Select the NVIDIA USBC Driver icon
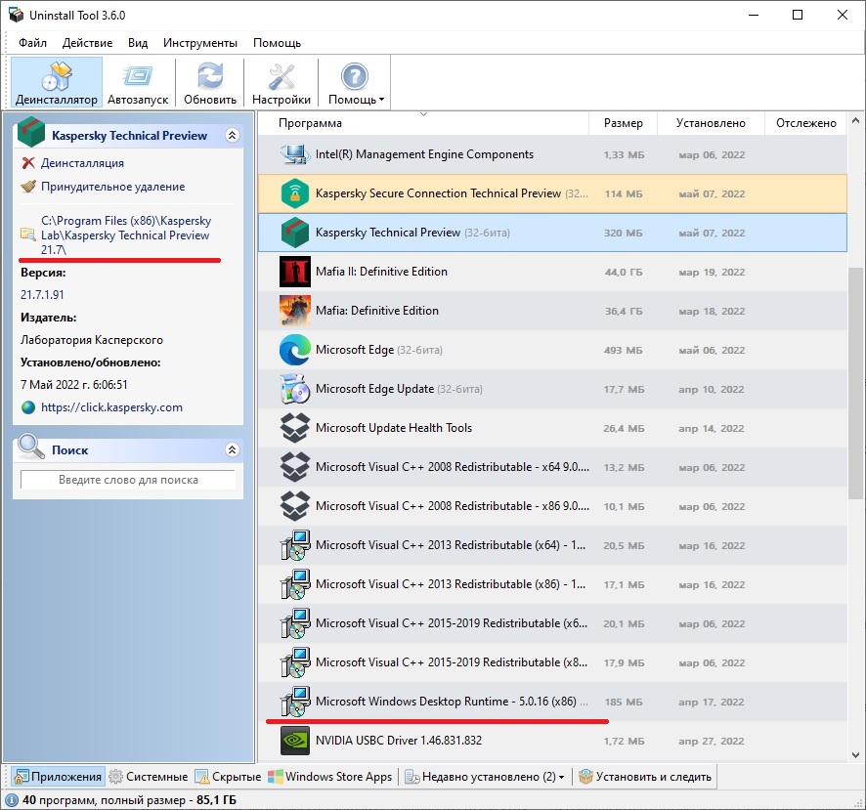The height and width of the screenshot is (810, 866). [295, 741]
